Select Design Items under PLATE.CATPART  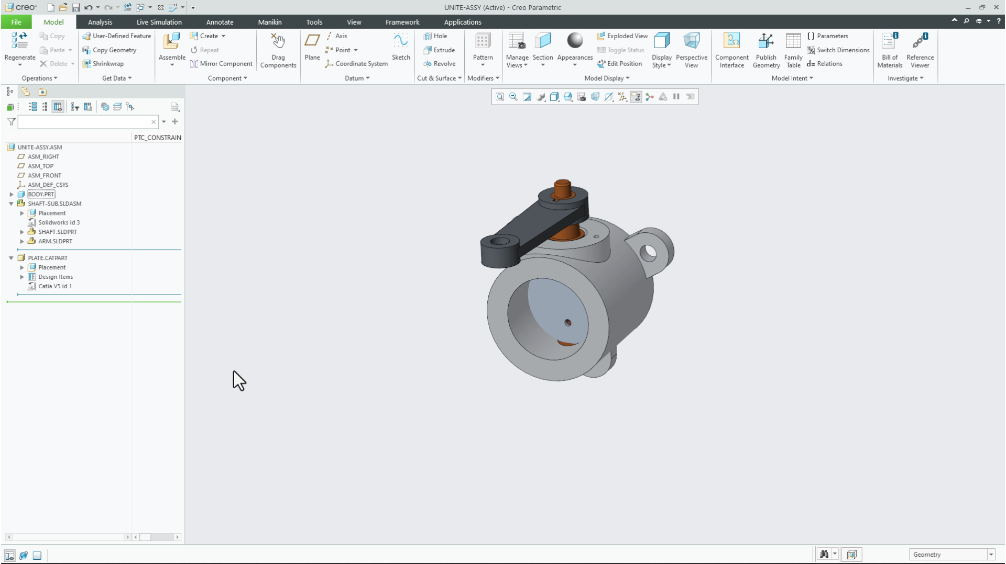click(56, 277)
